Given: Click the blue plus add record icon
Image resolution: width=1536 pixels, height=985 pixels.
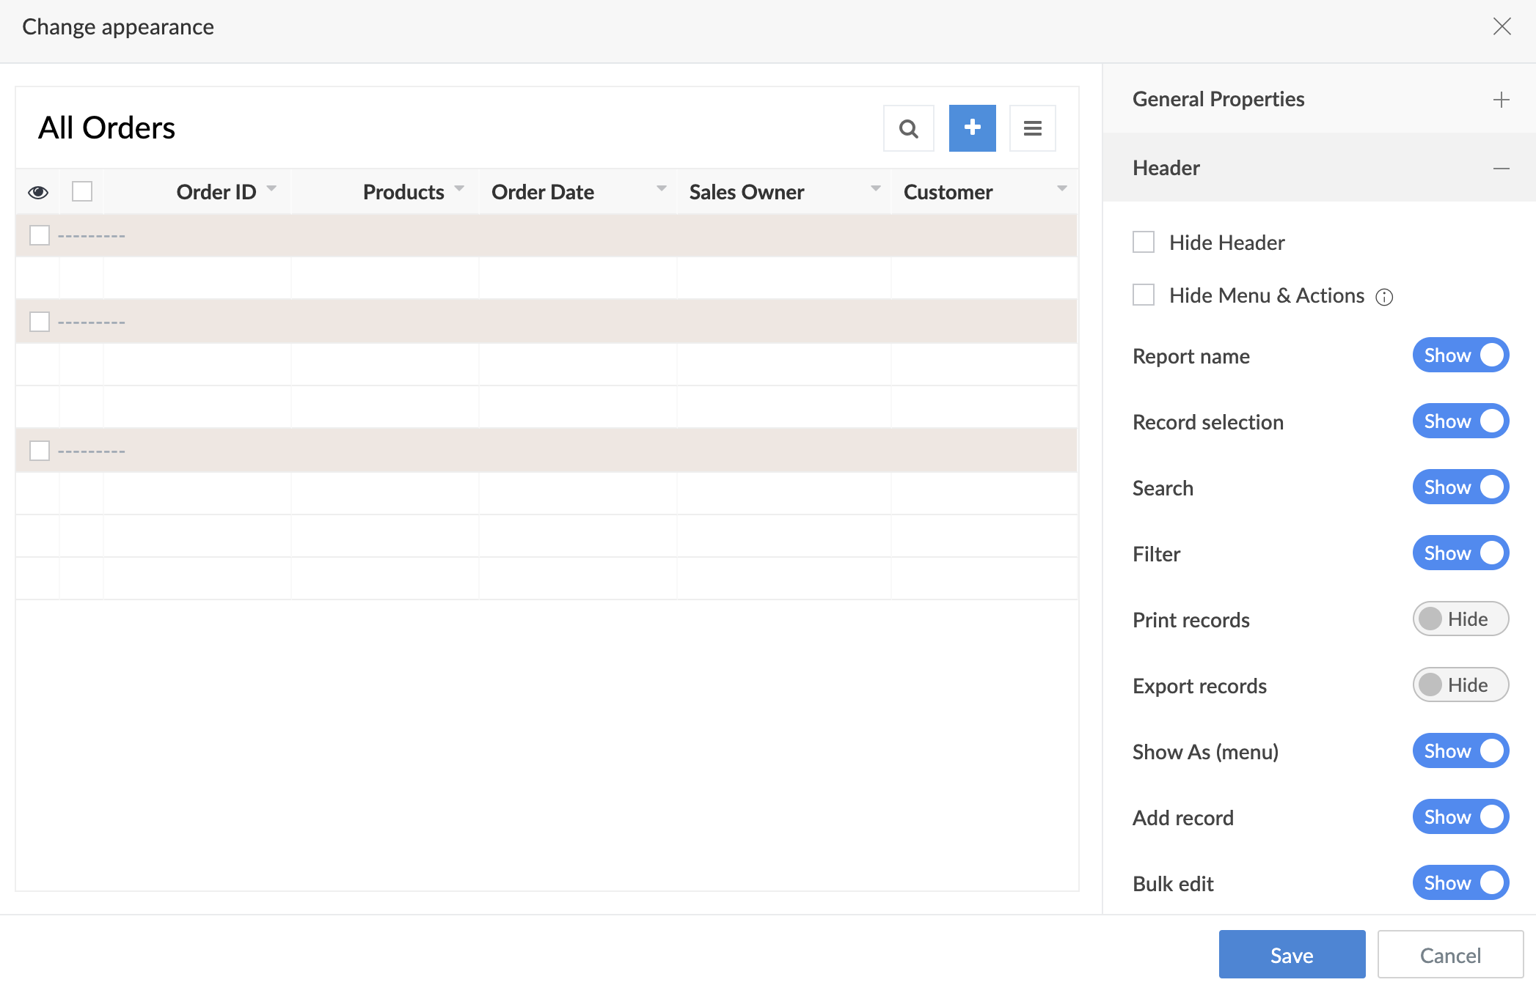Looking at the screenshot, I should pos(972,128).
